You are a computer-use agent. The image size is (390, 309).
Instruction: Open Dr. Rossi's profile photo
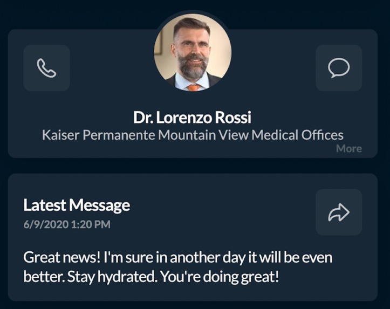193,52
